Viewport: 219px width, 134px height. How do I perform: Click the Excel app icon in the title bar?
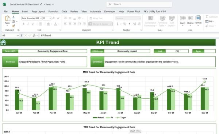click(x=4, y=4)
